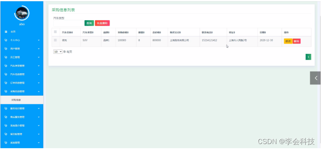321x149 pixels.
Task: Focus the 汽车类型 search input field
Action: pos(69,23)
